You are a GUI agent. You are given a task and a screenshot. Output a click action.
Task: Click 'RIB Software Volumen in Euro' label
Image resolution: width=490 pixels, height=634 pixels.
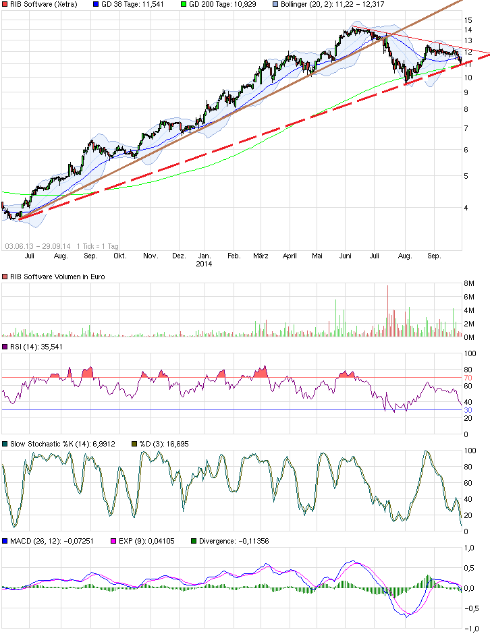(57, 277)
